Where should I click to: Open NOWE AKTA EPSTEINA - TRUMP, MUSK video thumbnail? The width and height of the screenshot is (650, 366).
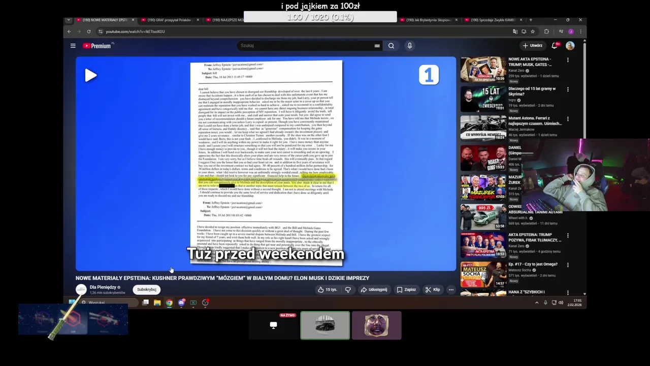click(483, 70)
